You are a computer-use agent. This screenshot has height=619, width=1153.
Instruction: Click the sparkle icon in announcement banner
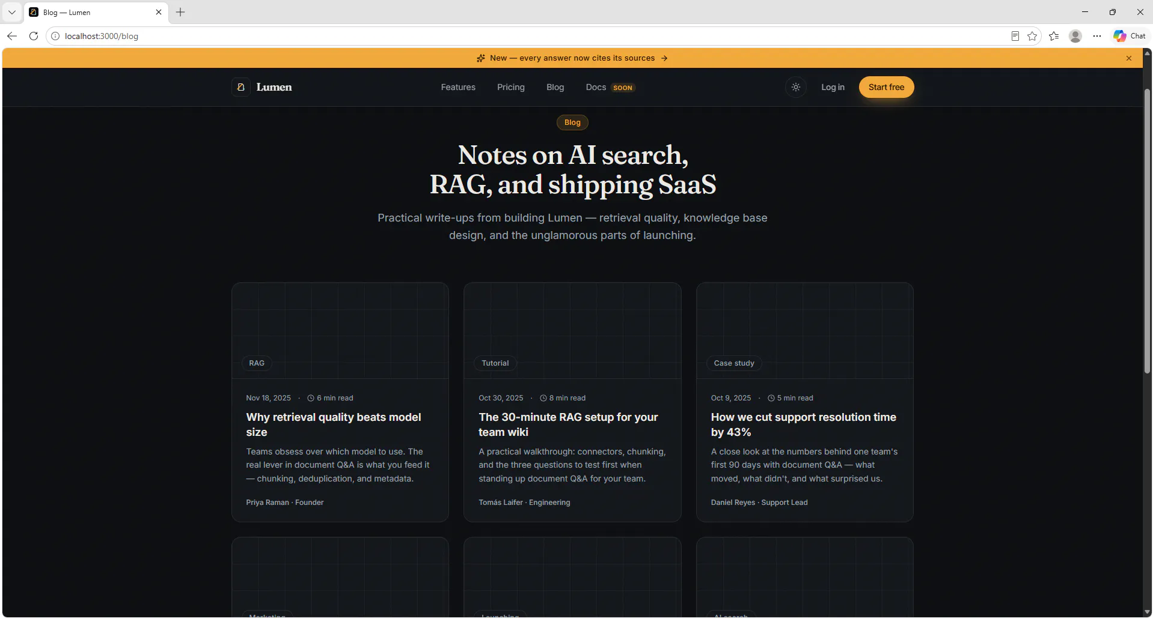(x=481, y=58)
